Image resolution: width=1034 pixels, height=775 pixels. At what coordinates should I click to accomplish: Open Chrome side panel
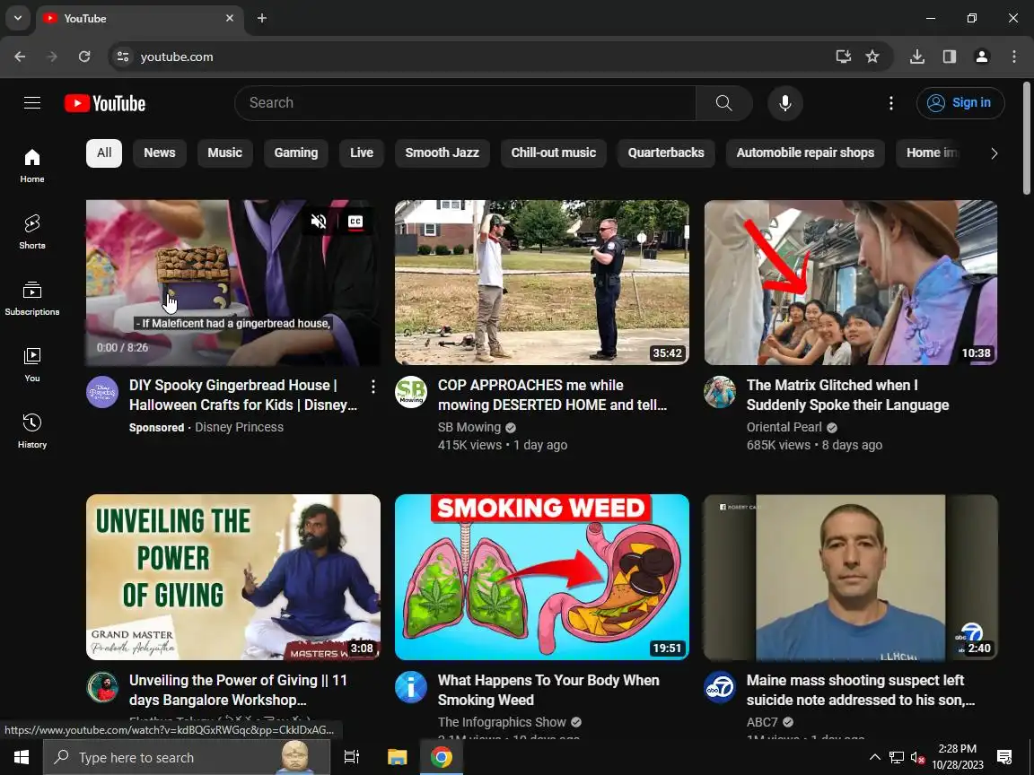pos(949,57)
